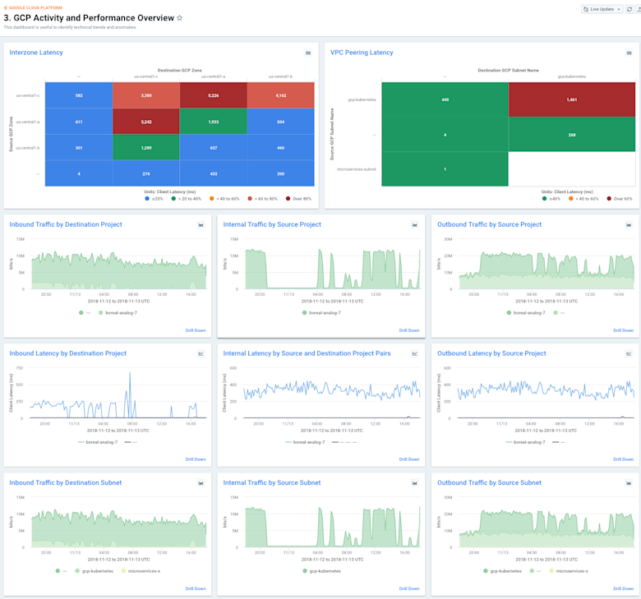This screenshot has height=599, width=641.
Task: Click the orange >40 to 60% swatch in Interzone Latency
Action: 211,199
